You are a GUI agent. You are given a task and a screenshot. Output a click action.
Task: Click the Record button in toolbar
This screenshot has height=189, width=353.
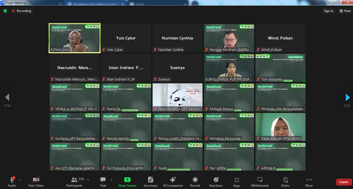pyautogui.click(x=195, y=182)
